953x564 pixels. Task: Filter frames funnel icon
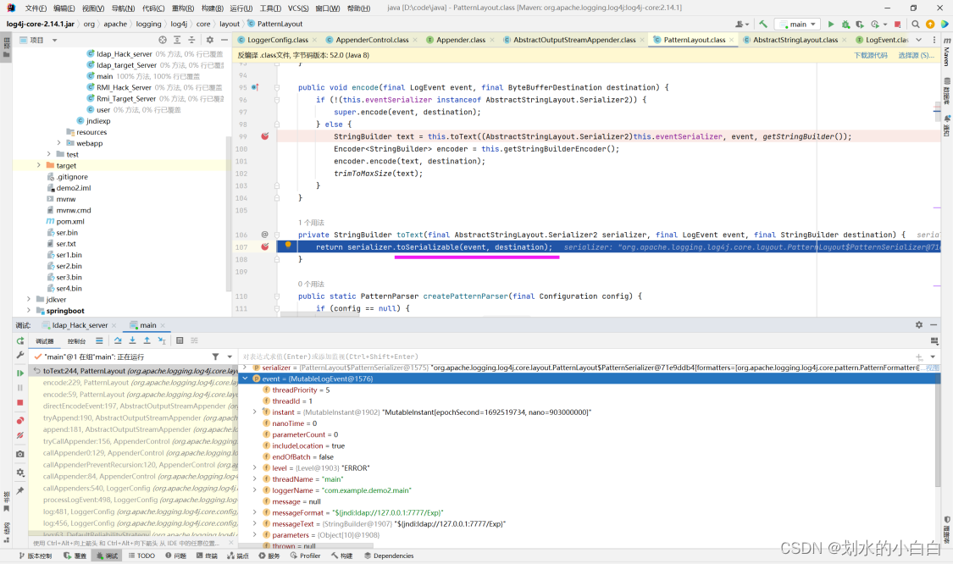click(215, 357)
